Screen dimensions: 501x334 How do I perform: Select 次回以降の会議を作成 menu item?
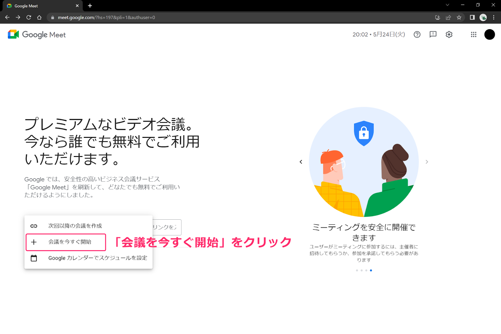click(88, 226)
